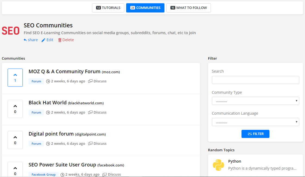Click the Forum tag on Digital point forum

tap(36, 144)
